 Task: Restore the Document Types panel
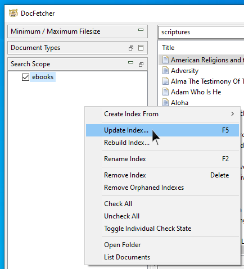click(131, 48)
